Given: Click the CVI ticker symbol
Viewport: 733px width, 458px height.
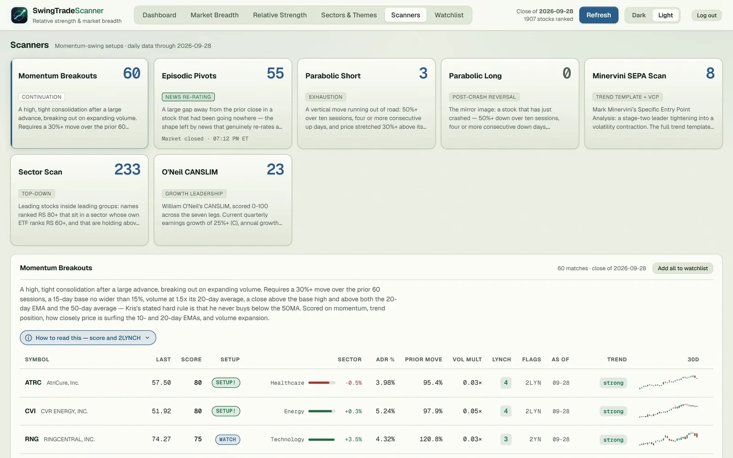Looking at the screenshot, I should 30,411.
